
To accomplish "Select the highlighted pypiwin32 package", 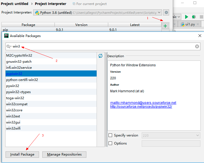I will [51, 74].
